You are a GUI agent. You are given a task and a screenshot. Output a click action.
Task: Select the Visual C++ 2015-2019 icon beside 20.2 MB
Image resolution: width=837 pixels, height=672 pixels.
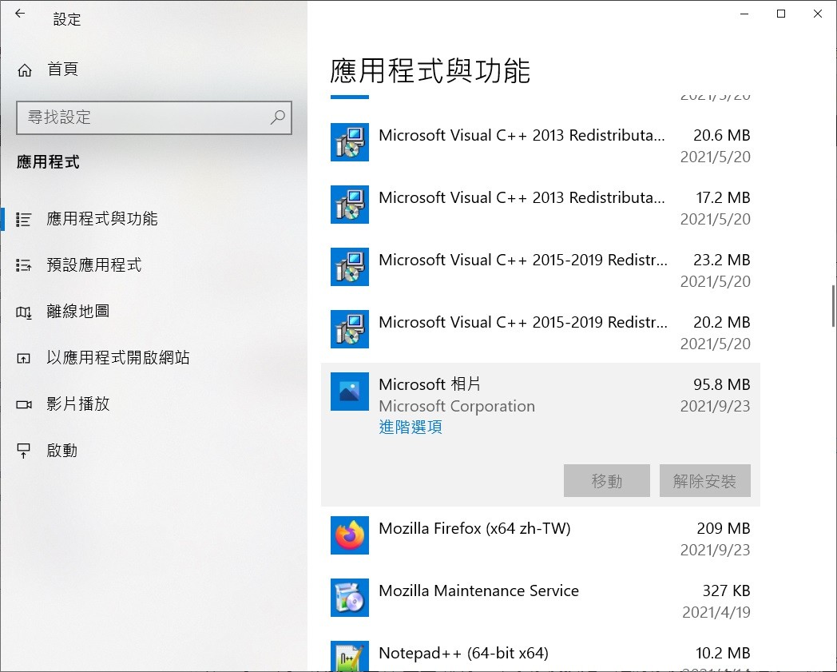coord(350,329)
